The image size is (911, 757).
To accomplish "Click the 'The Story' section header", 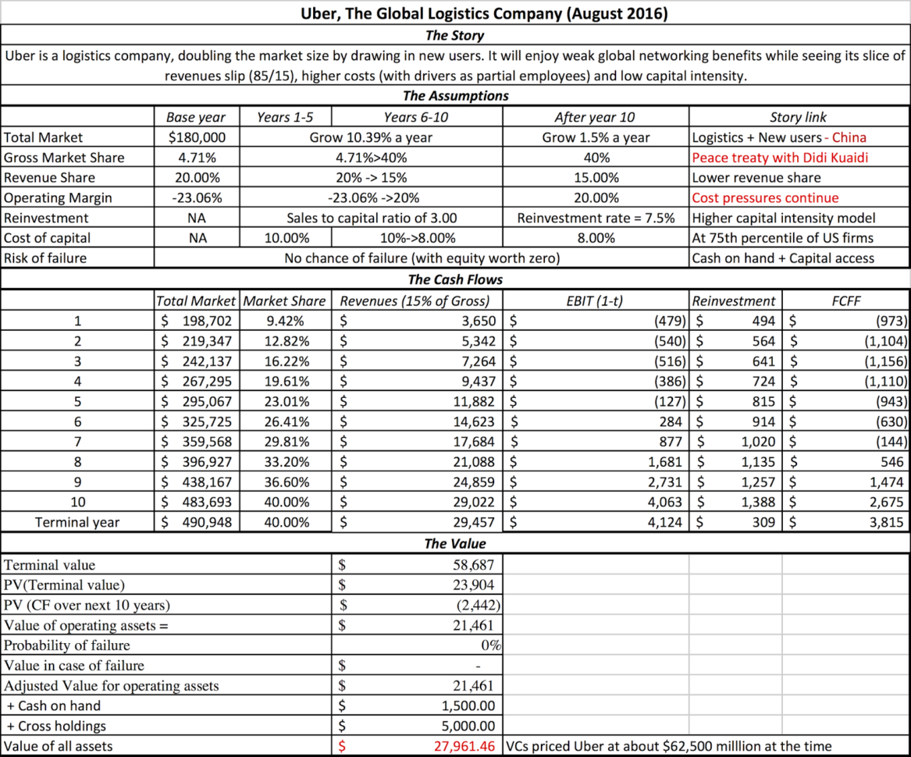I will [455, 34].
